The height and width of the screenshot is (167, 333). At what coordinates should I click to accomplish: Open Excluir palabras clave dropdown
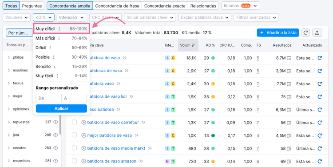205,17
